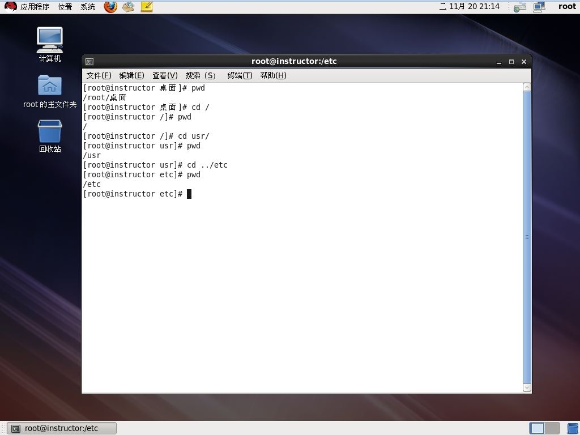Click the 'cd usr/' command text

point(194,136)
